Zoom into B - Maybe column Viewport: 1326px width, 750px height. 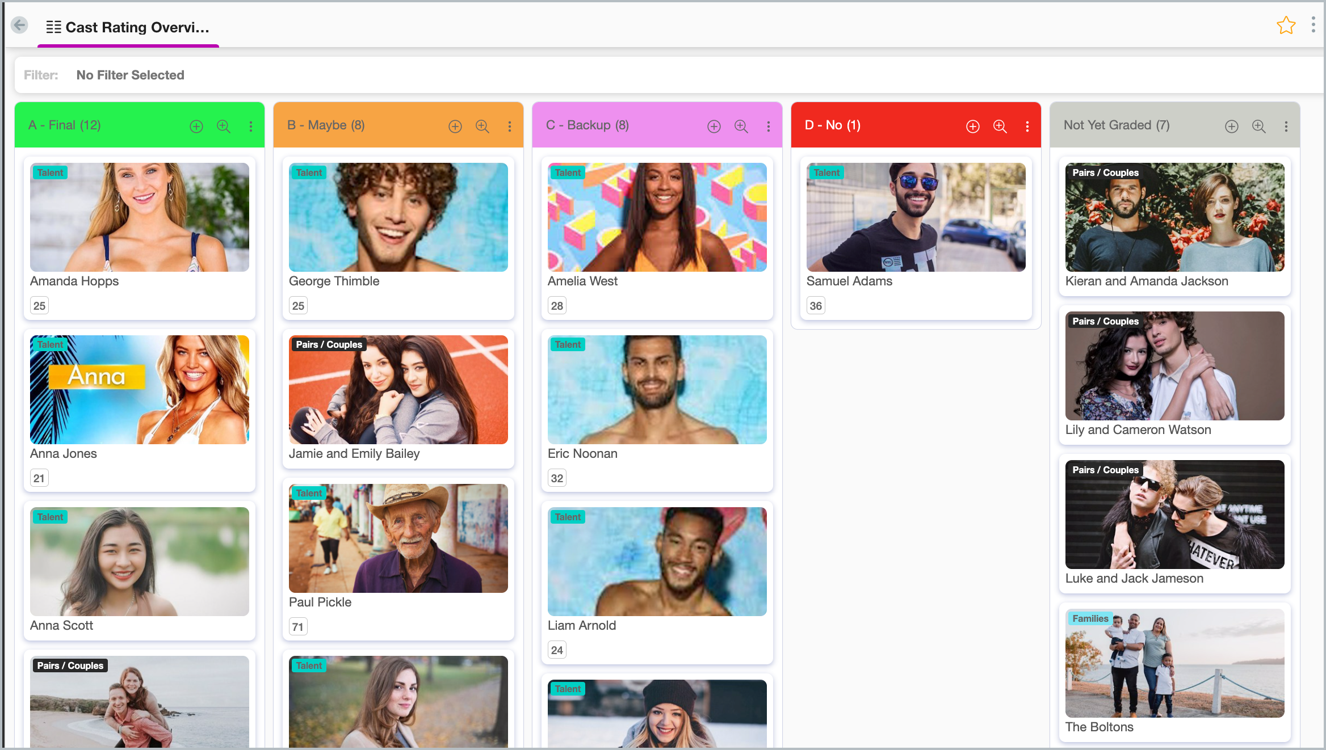(482, 127)
